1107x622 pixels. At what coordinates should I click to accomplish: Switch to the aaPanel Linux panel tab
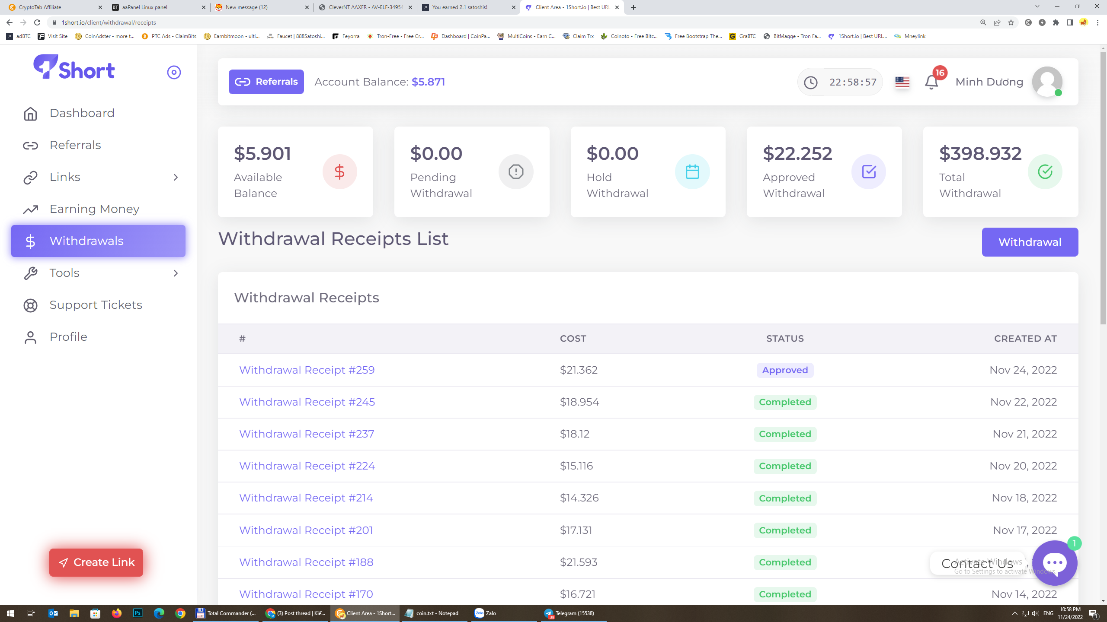158,7
